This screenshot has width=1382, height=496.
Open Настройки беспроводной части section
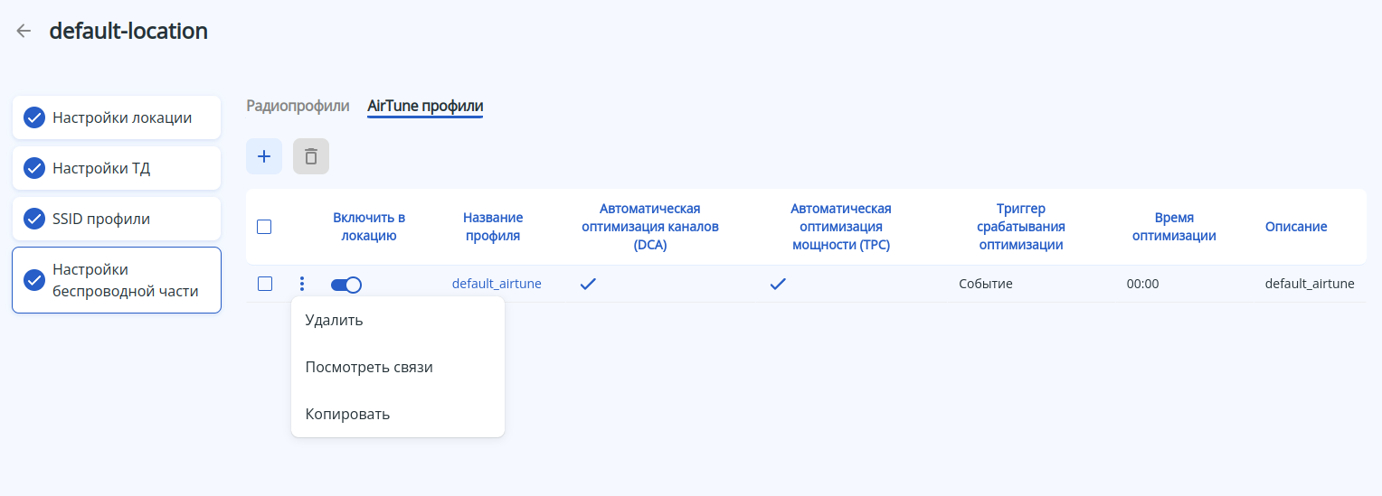125,280
